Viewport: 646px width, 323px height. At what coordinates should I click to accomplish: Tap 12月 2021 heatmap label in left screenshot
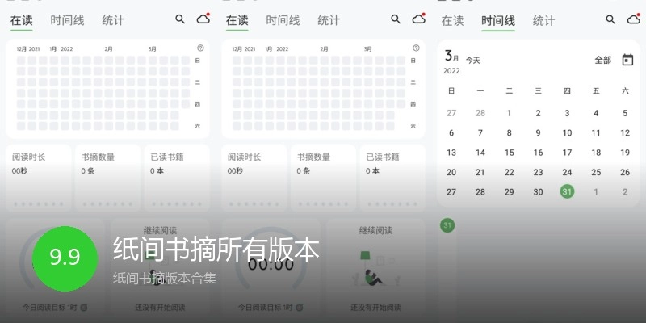click(x=27, y=49)
